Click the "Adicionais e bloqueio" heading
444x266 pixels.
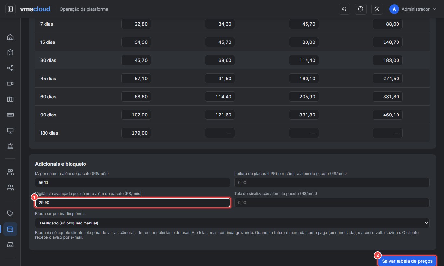(x=60, y=164)
